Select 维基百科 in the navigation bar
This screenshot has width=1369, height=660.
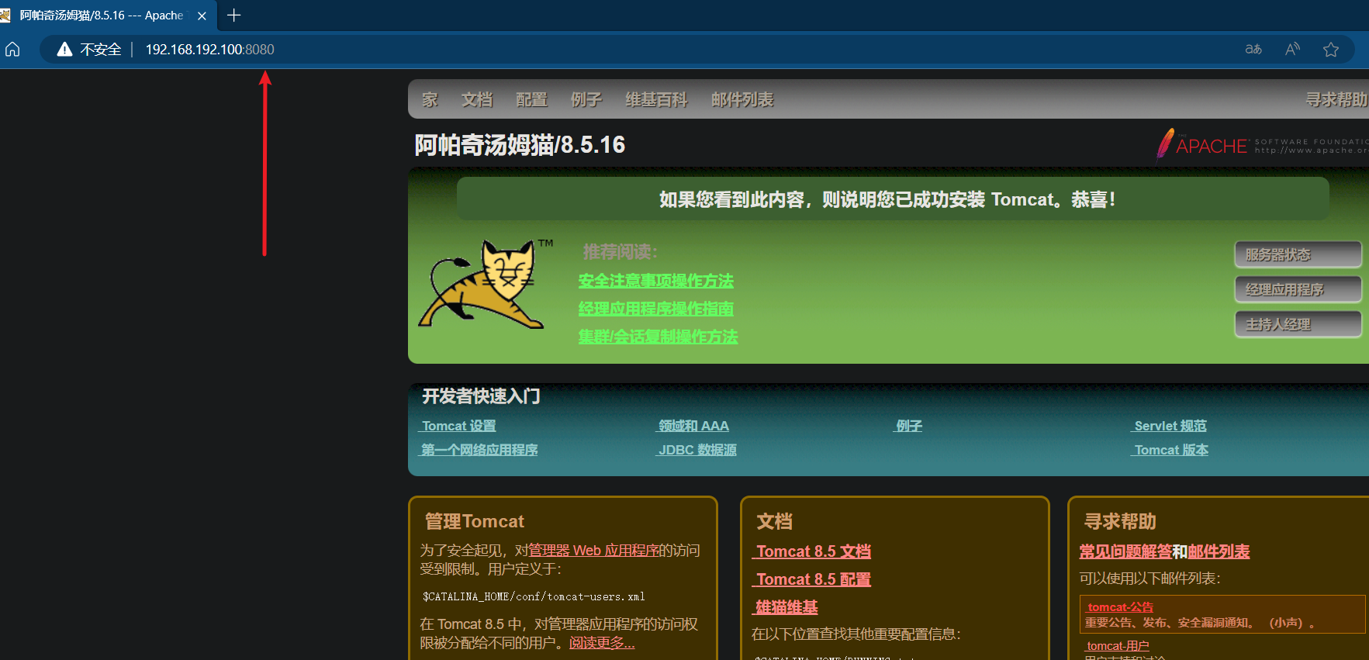(656, 100)
